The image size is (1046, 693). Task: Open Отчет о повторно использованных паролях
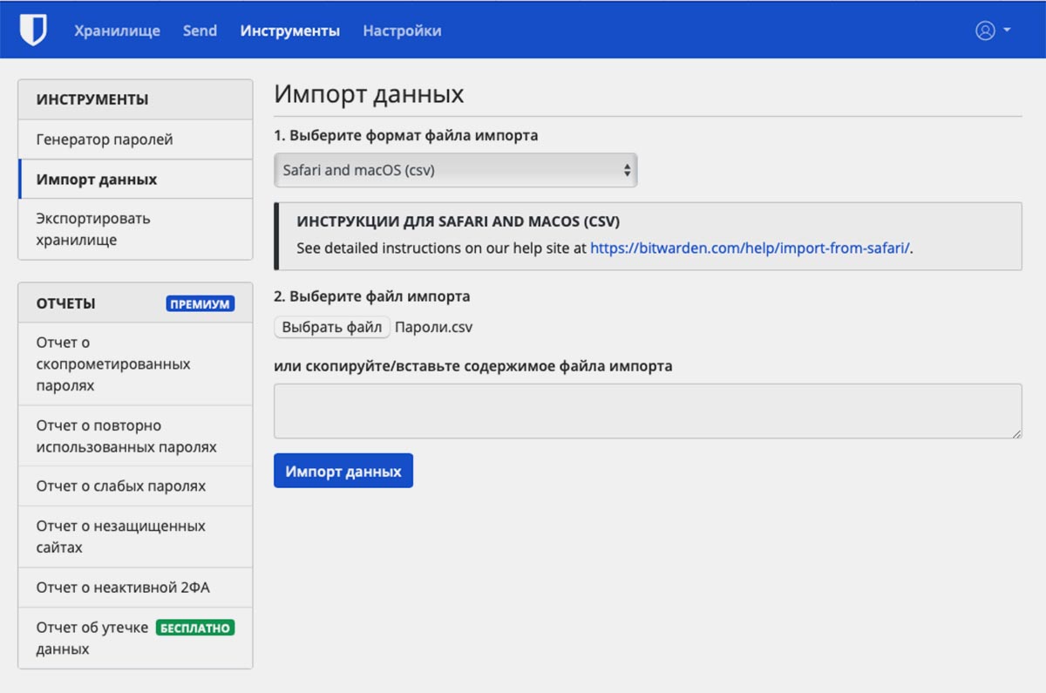pos(126,437)
